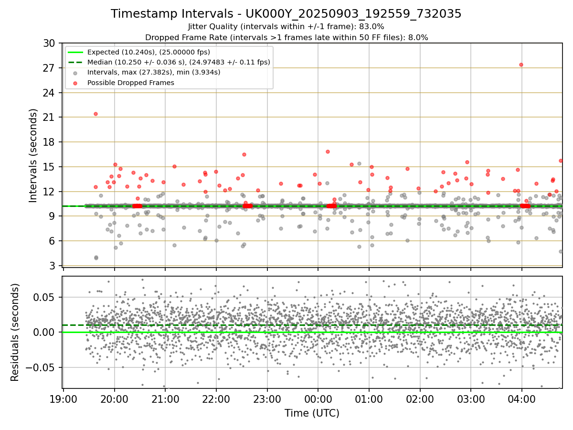Click the y-axis tick label '21'
This screenshot has width=573, height=430.
(49, 117)
